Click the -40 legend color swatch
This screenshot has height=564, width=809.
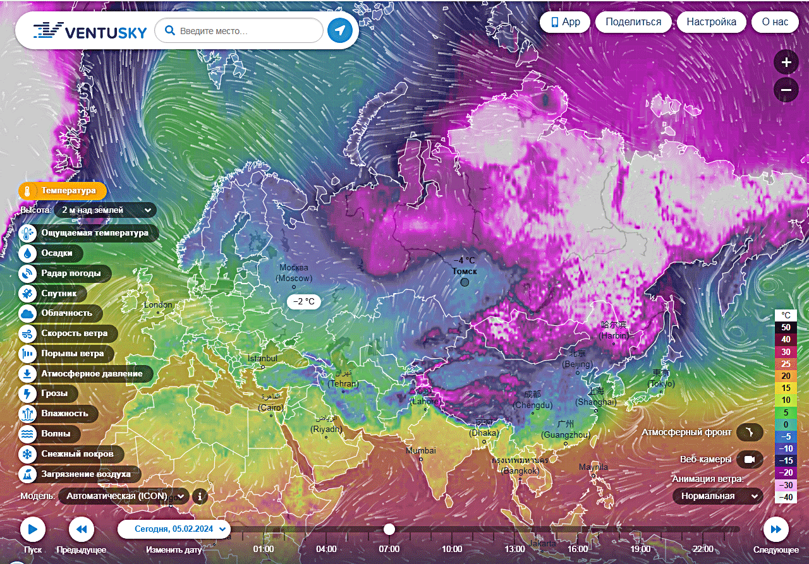(x=786, y=497)
